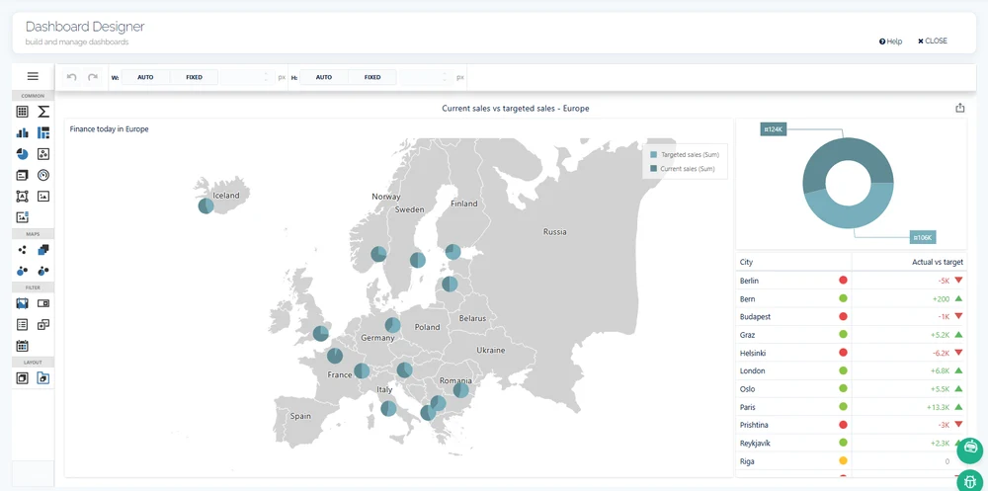The height and width of the screenshot is (491, 988).
Task: Toggle Targeted sales (Sum) legend entry
Action: [685, 154]
